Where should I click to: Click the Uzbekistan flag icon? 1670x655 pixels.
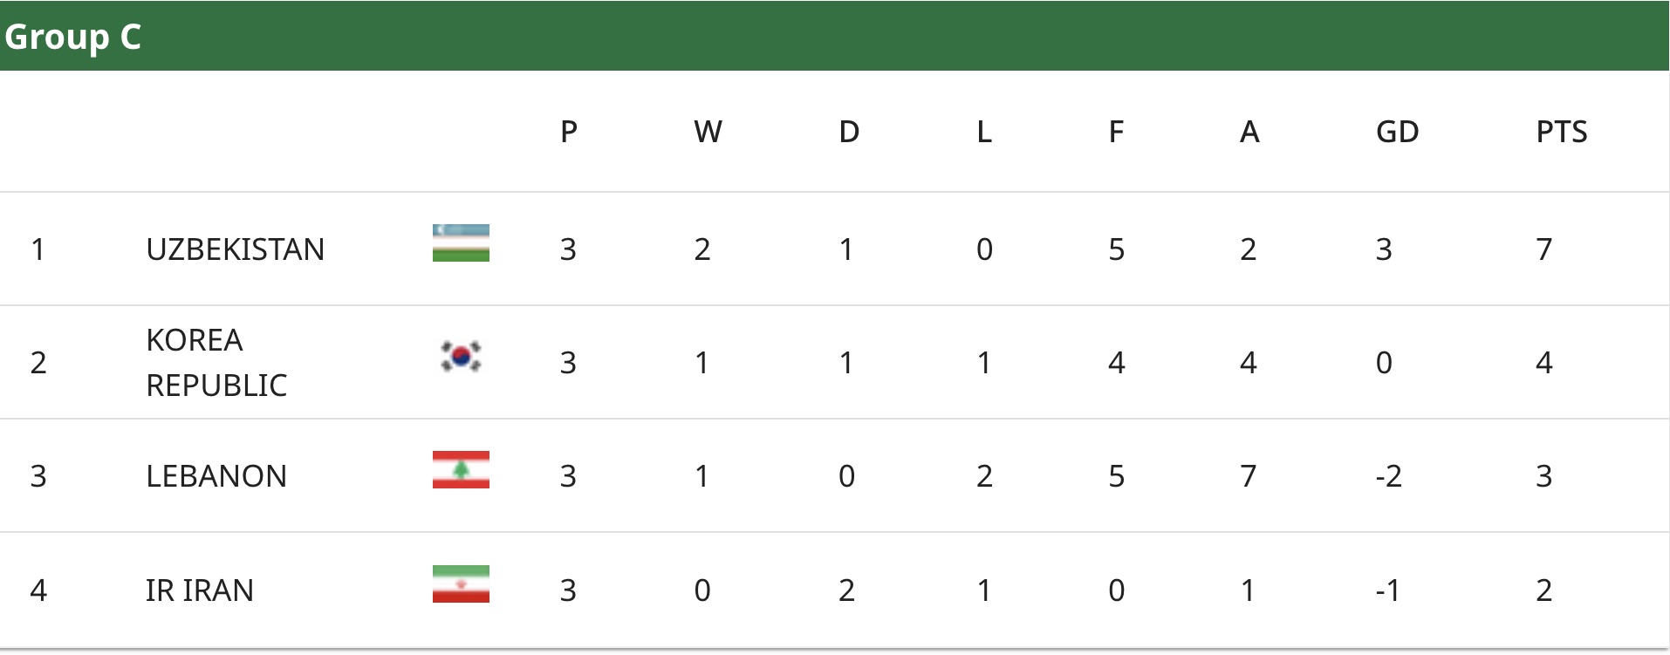[x=461, y=243]
